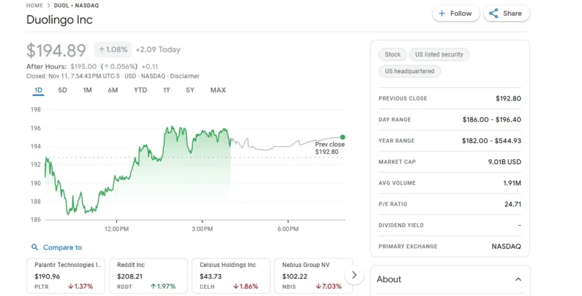This screenshot has height=296, width=582.
Task: Go to HOME breadcrumb link
Action: coord(35,6)
